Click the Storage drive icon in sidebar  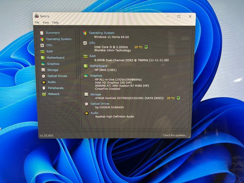point(43,70)
